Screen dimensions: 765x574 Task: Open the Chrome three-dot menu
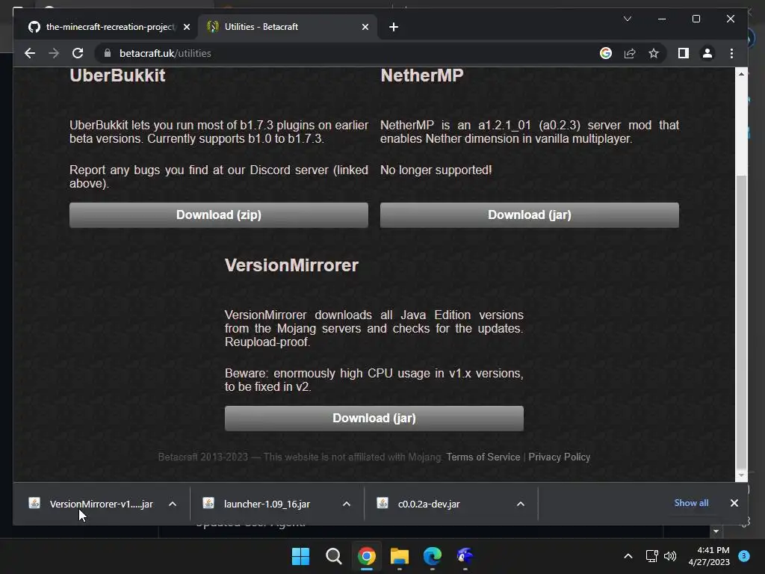pyautogui.click(x=731, y=53)
